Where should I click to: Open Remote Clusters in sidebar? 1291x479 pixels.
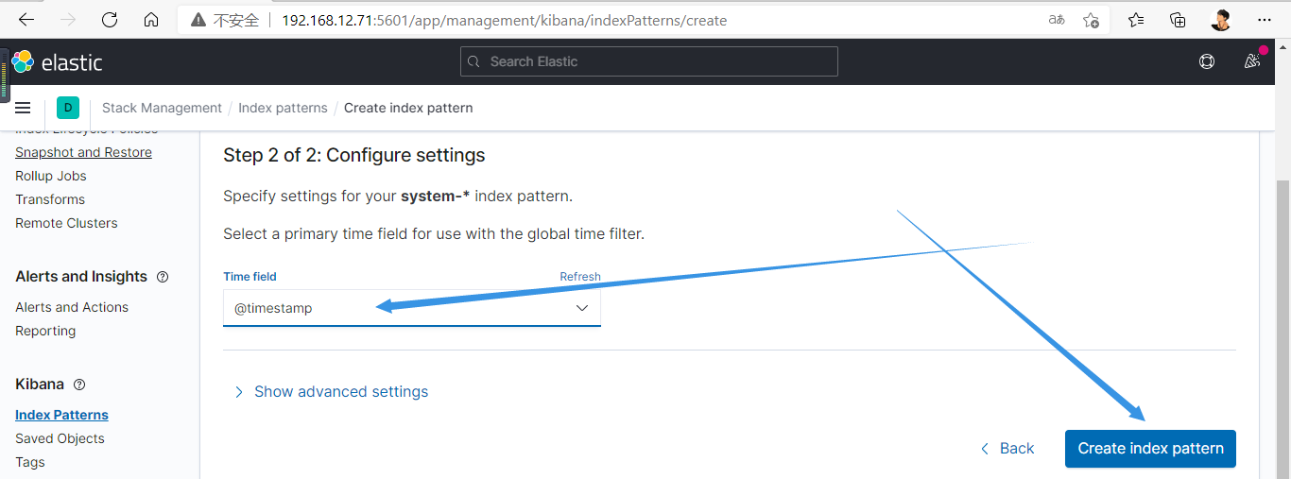66,223
